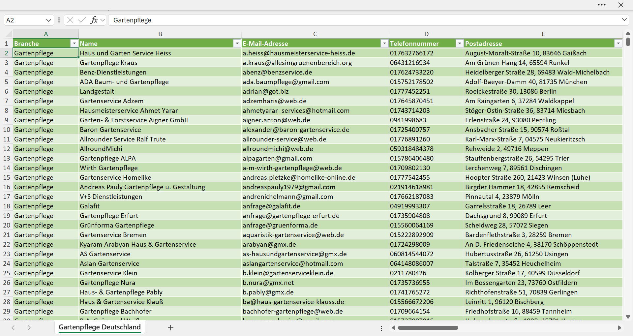Go to next sheet with right arrow

[x=29, y=327]
